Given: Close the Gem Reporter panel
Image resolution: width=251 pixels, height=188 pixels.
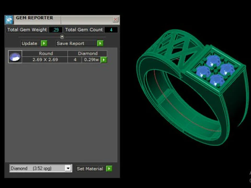Looking at the screenshot, I should [x=116, y=19].
